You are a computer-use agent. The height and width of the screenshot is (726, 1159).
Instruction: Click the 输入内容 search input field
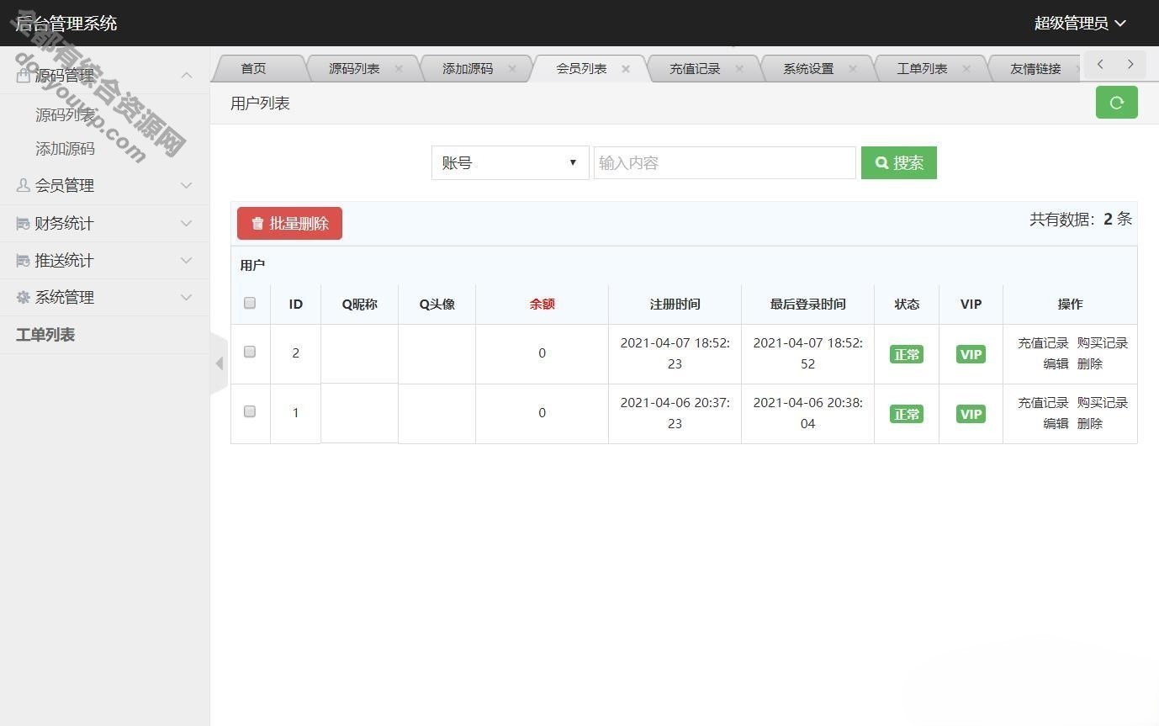725,162
